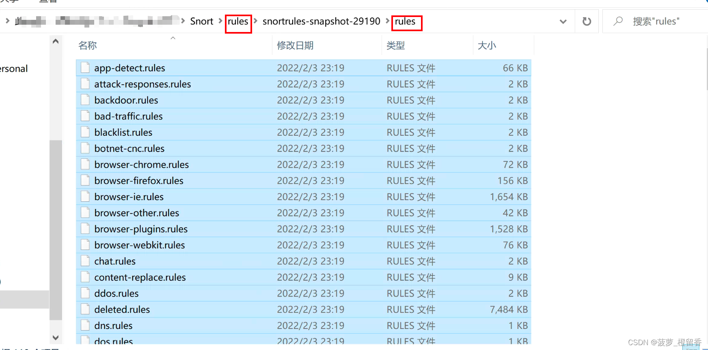708x350 pixels.
Task: Select the browser-chrome.rules file name
Action: coord(142,164)
